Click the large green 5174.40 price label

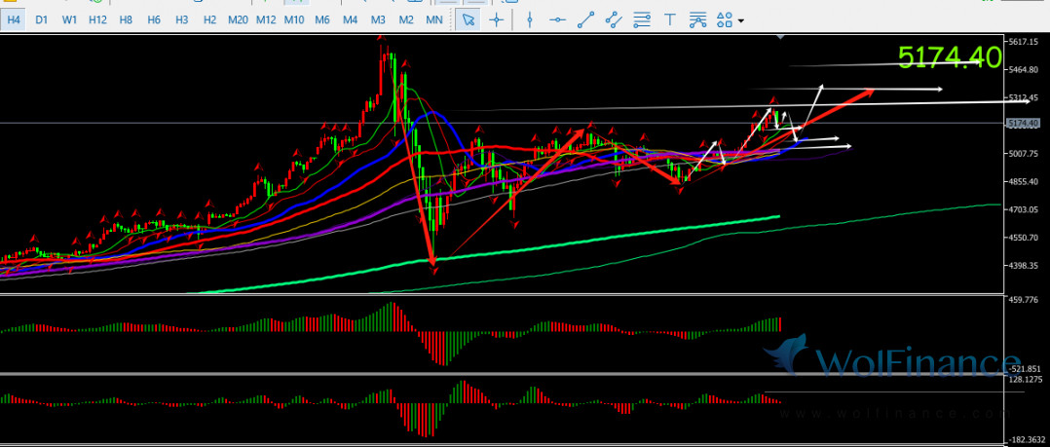[949, 57]
